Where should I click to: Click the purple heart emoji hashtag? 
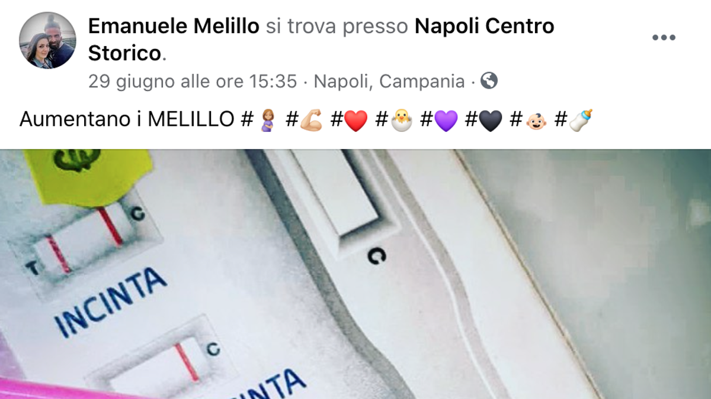point(439,120)
